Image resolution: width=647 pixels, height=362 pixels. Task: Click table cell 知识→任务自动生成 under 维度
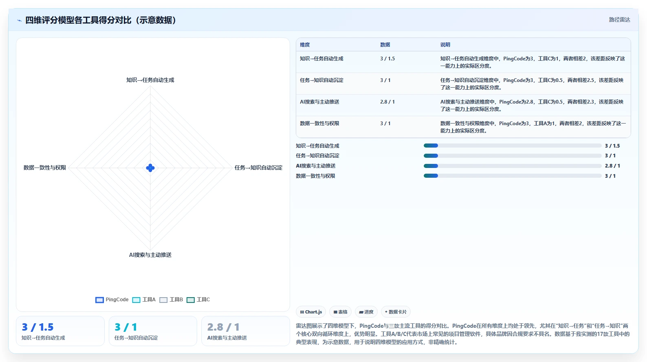point(321,59)
